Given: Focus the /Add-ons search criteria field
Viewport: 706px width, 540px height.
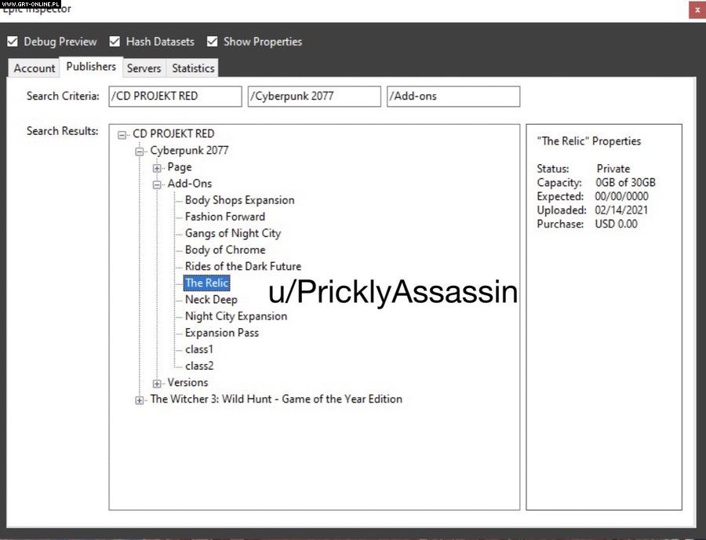Looking at the screenshot, I should point(453,97).
